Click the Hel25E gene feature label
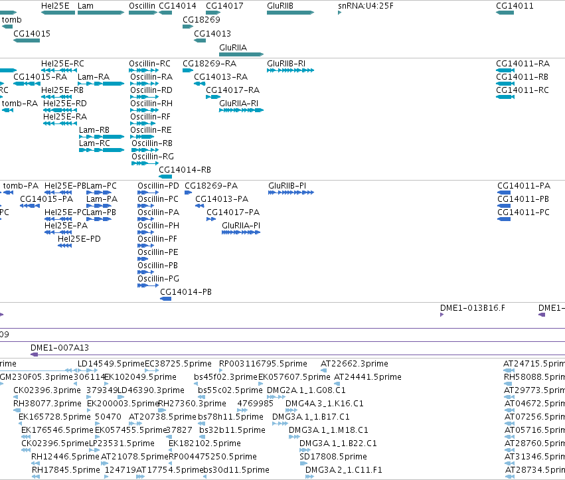The height and width of the screenshot is (480, 565). tap(55, 6)
